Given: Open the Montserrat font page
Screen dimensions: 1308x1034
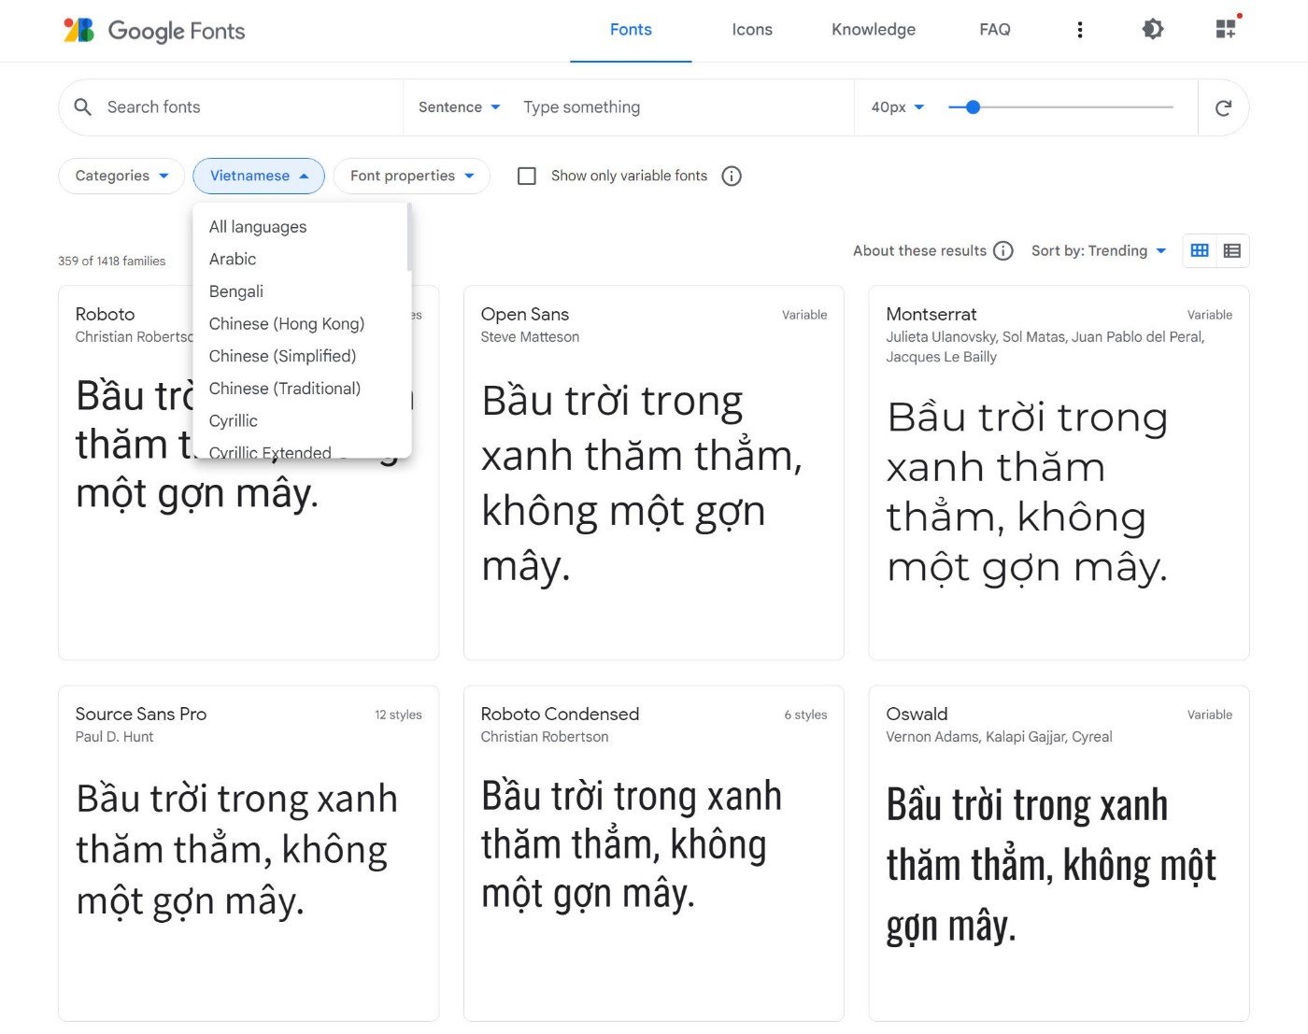Looking at the screenshot, I should pos(931,314).
